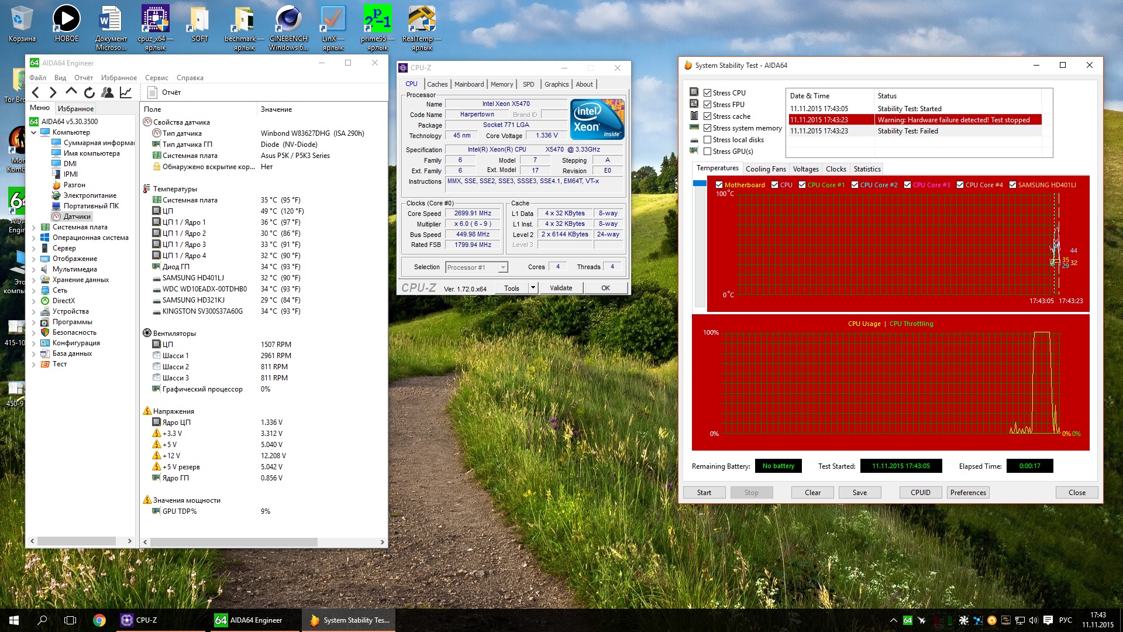Open the CPU-Z Tools dropdown arrow
This screenshot has width=1123, height=632.
click(x=532, y=288)
